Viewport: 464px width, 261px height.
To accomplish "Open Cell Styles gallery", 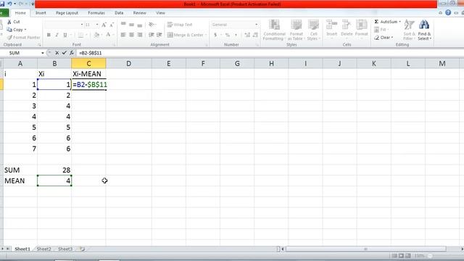I will pyautogui.click(x=313, y=30).
